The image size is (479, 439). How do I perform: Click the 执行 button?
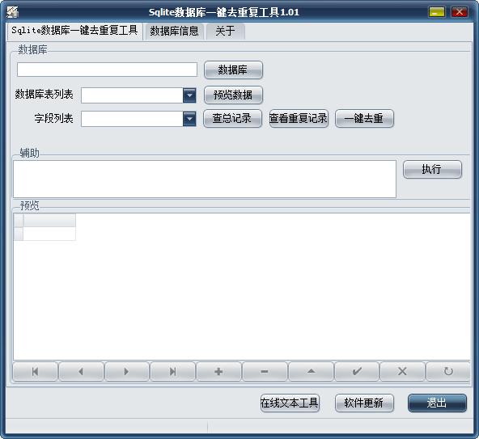(432, 169)
